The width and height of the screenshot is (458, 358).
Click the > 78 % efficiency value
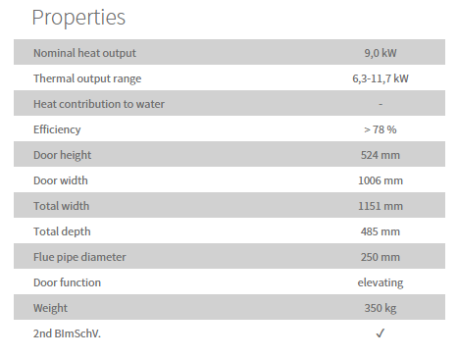381,129
